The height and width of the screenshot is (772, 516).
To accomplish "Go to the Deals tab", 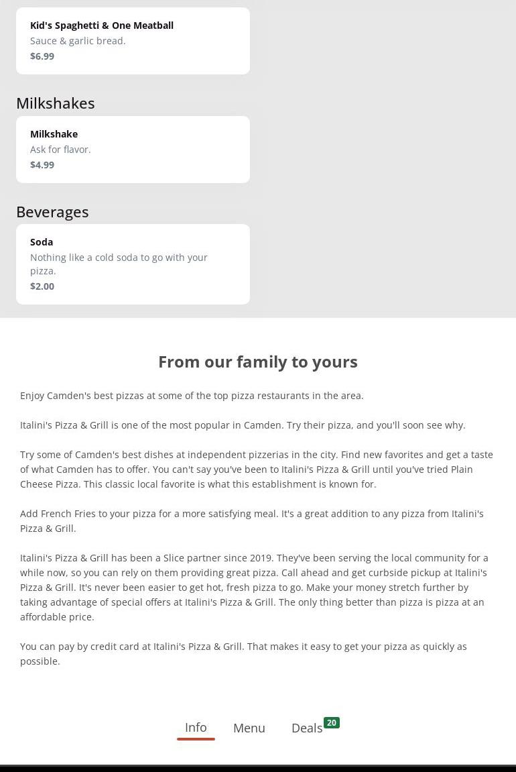I will tap(307, 728).
